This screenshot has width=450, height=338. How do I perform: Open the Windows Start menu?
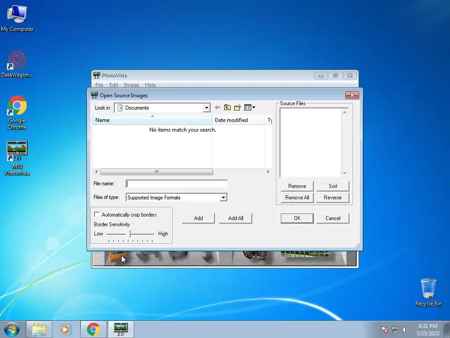point(12,329)
